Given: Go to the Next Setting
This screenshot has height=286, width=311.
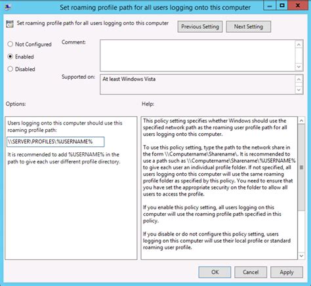Looking at the screenshot, I should (249, 27).
